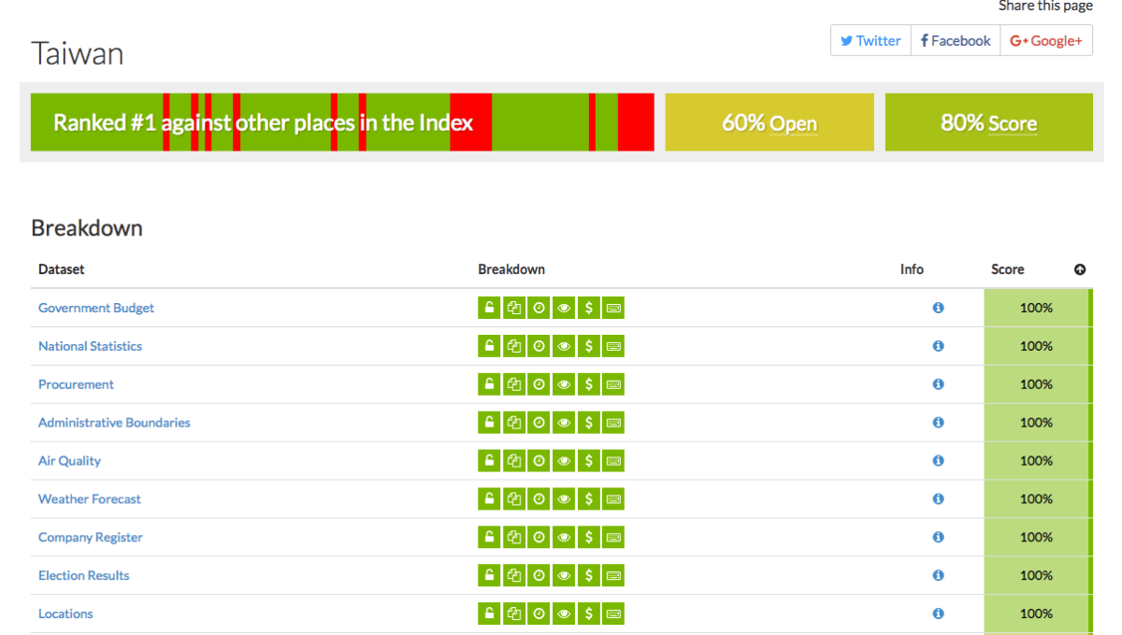This screenshot has width=1122, height=635.
Task: Open the Administrative Boundaries dataset link
Action: pos(114,423)
